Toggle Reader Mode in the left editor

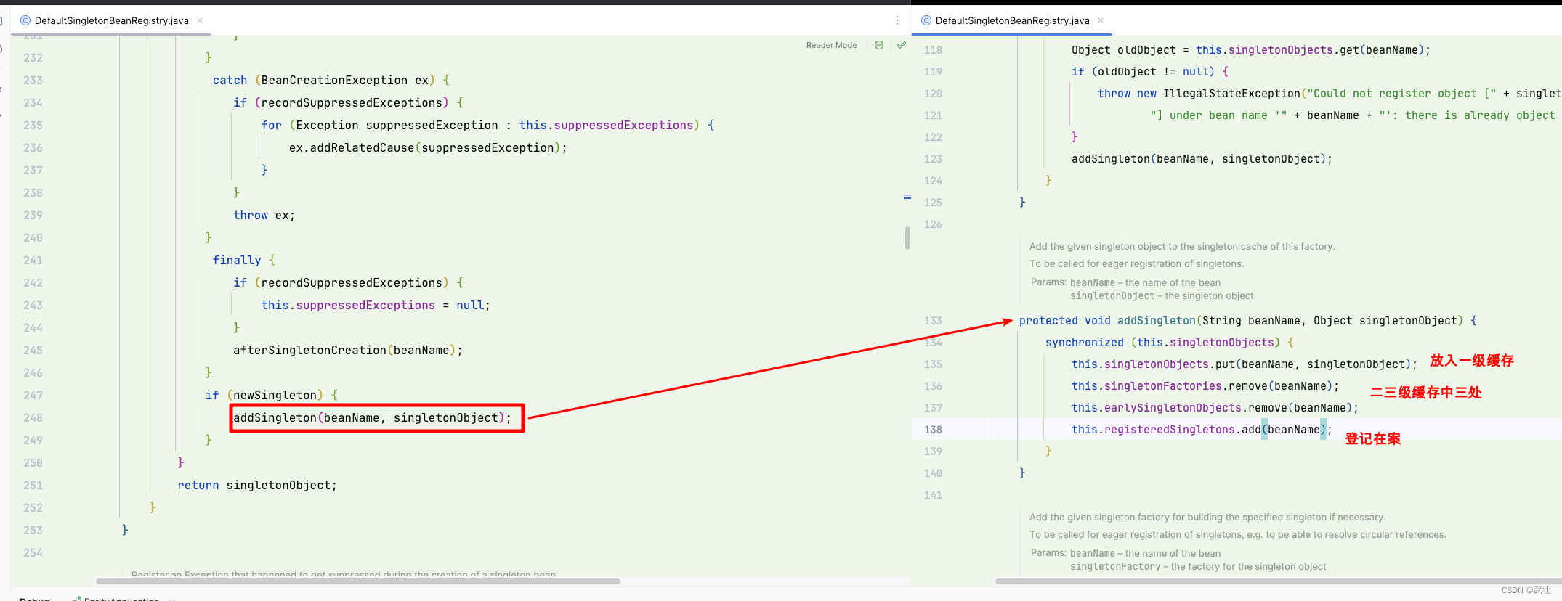click(831, 45)
